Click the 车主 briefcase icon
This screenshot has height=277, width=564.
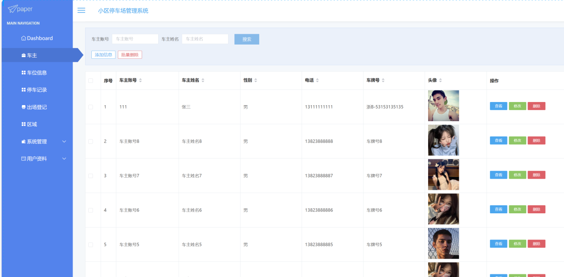[24, 56]
